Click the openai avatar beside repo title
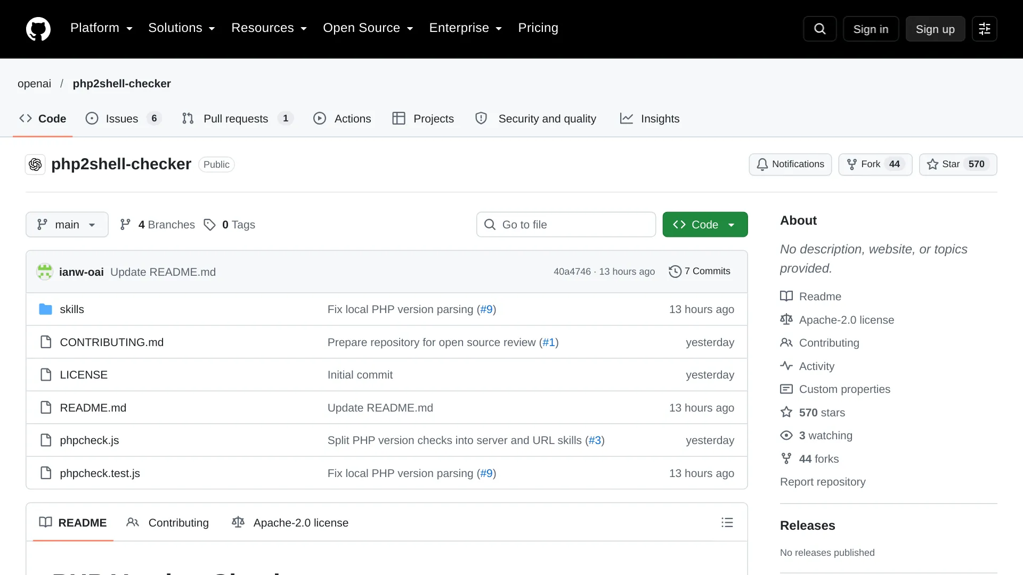1023x575 pixels. tap(35, 165)
